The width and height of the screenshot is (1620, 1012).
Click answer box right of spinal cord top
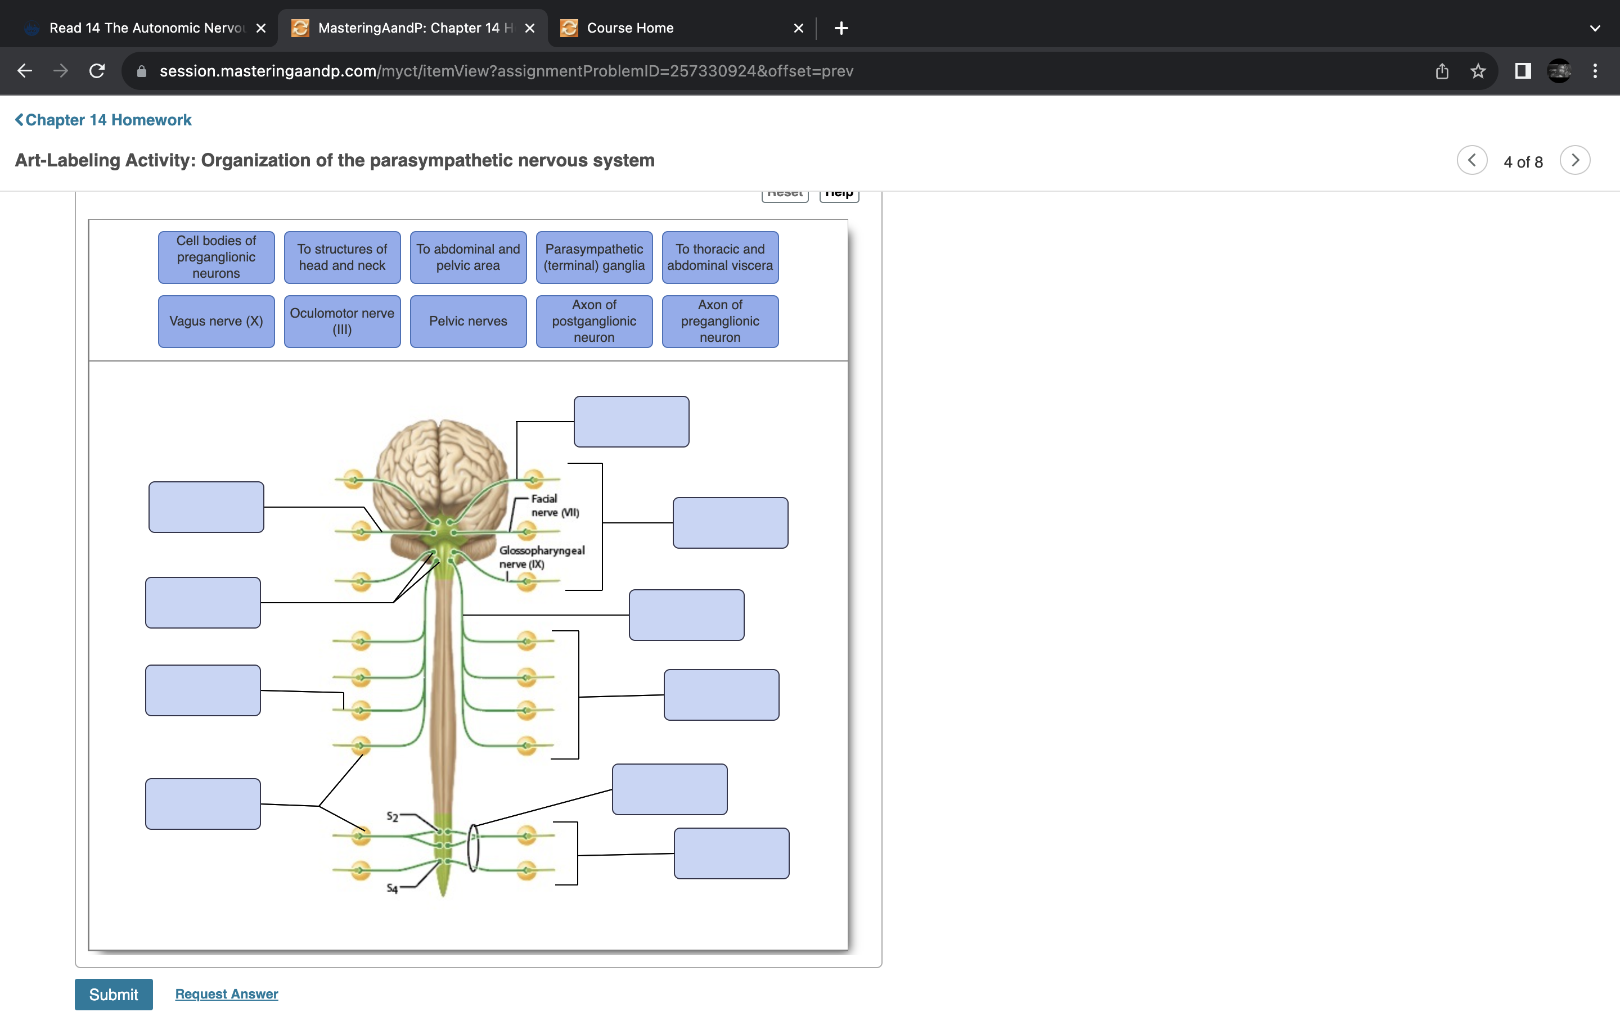point(686,615)
